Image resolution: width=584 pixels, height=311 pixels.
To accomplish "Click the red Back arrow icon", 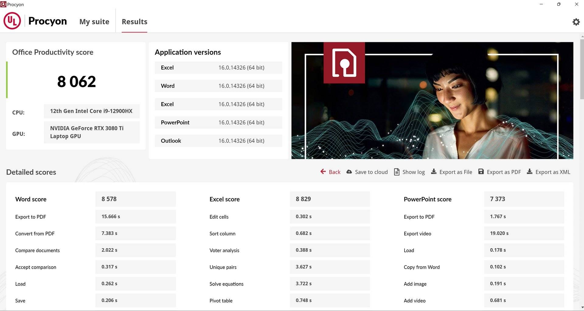I will tap(323, 172).
